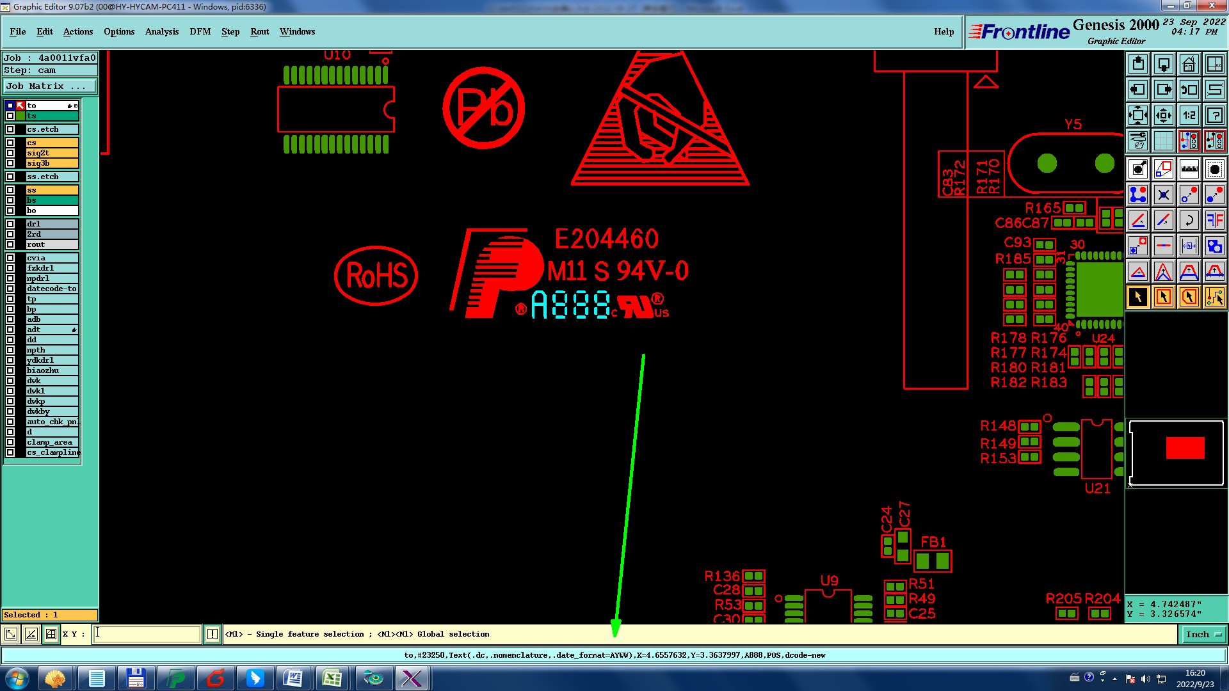Select the biaozhu layer name
The height and width of the screenshot is (691, 1229).
pos(52,370)
